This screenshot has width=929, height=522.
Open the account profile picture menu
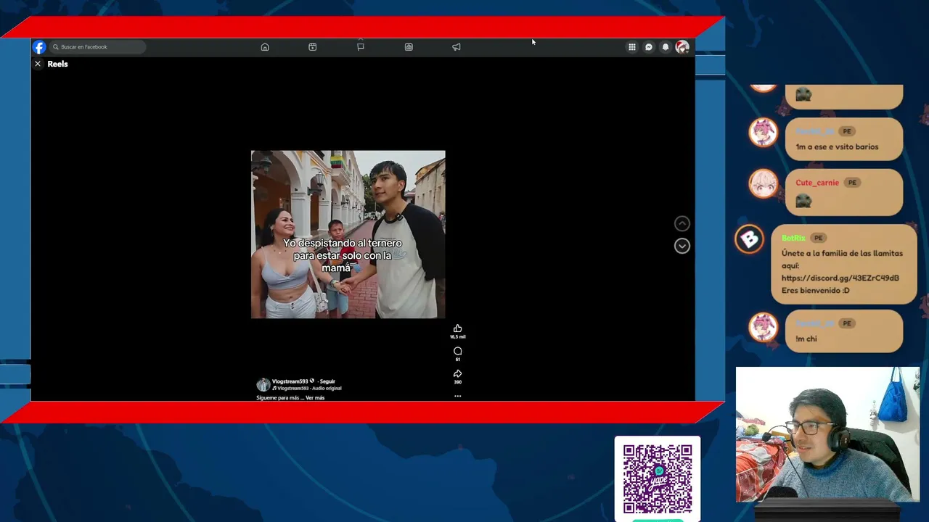[682, 47]
